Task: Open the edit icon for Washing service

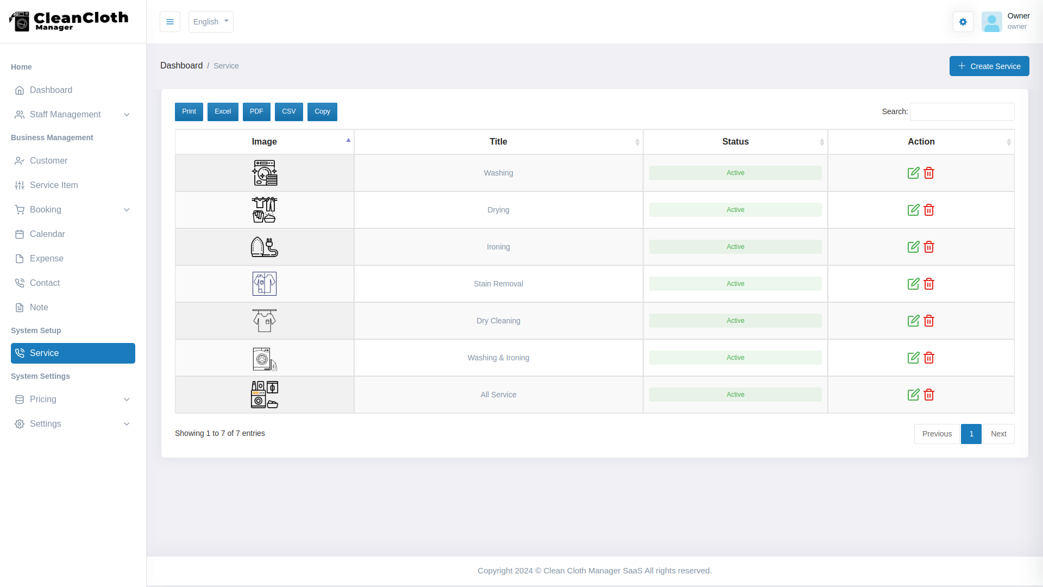Action: click(913, 173)
